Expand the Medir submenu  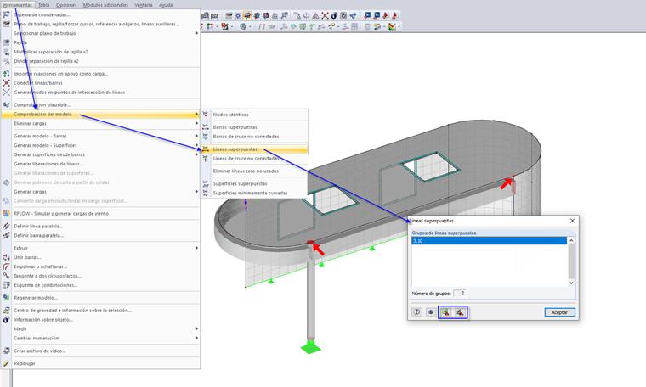click(100, 329)
